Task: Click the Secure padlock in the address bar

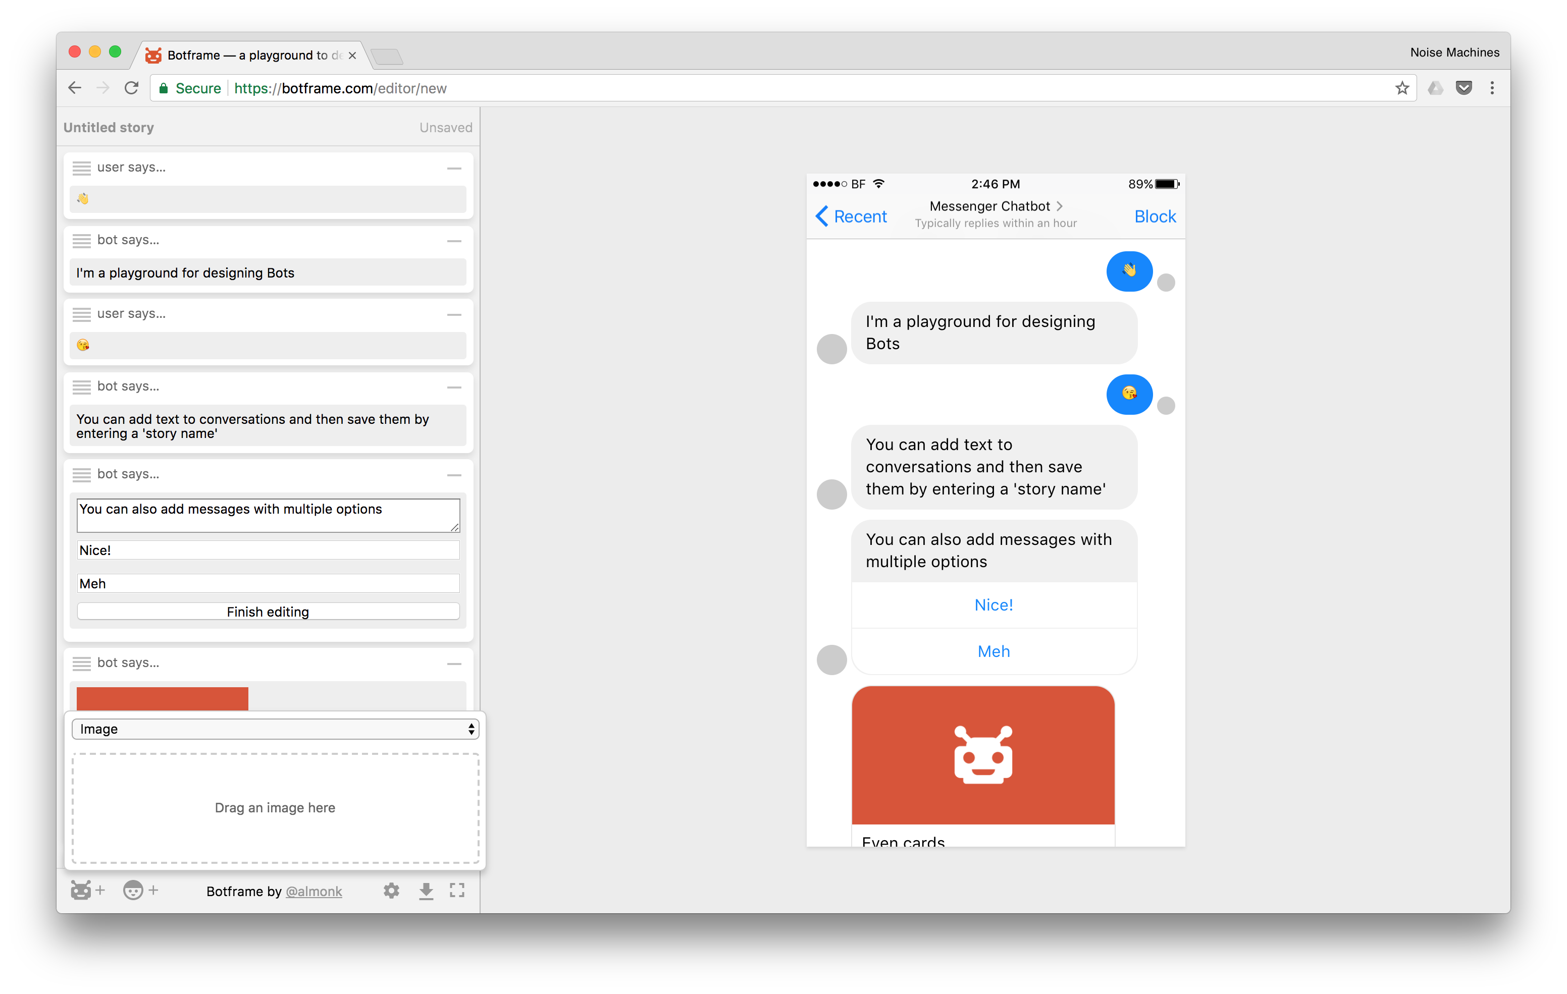Action: 164,88
